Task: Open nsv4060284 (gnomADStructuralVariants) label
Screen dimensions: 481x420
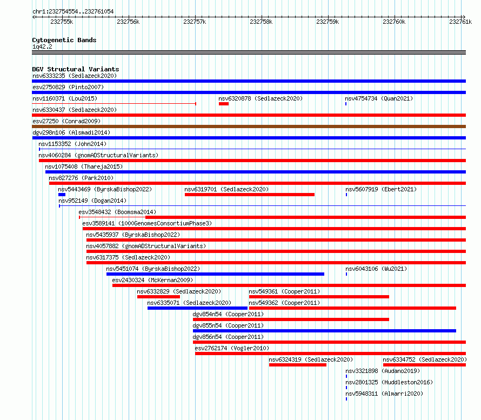Action: tap(98, 155)
